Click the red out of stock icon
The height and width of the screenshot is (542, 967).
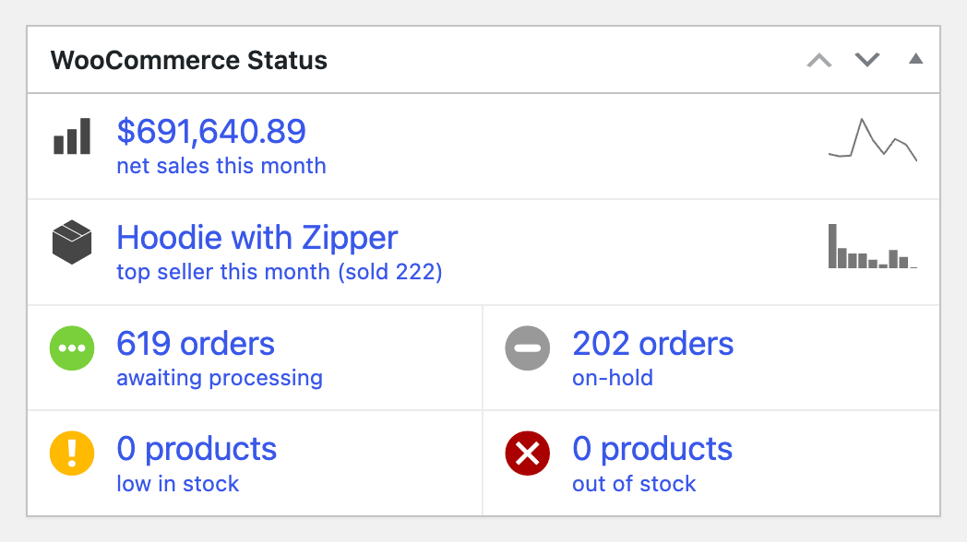click(x=528, y=454)
